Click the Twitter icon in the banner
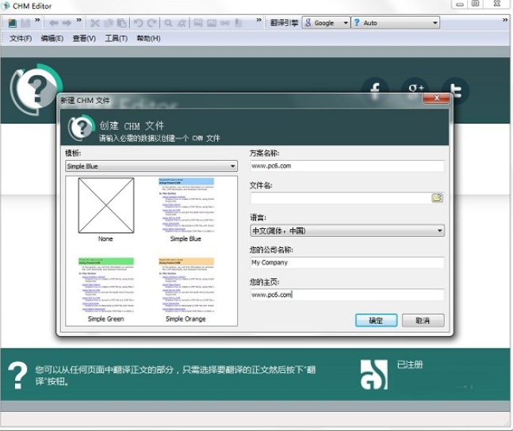The image size is (513, 431). point(455,90)
